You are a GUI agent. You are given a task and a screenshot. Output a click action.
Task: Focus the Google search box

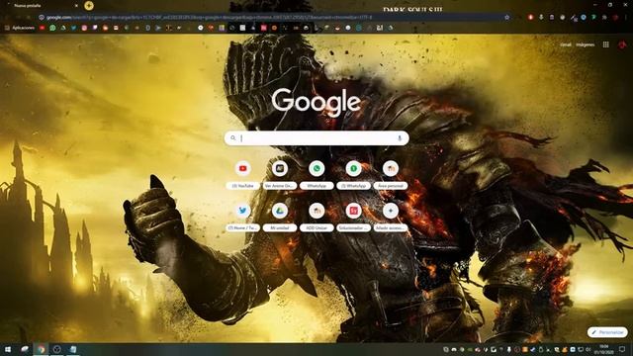(316, 138)
